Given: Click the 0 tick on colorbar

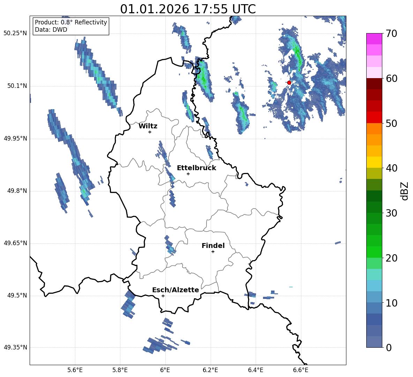Looking at the screenshot, I should [x=389, y=347].
